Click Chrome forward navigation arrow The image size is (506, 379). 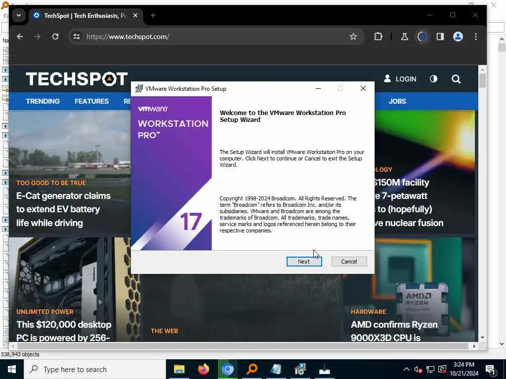coord(38,37)
